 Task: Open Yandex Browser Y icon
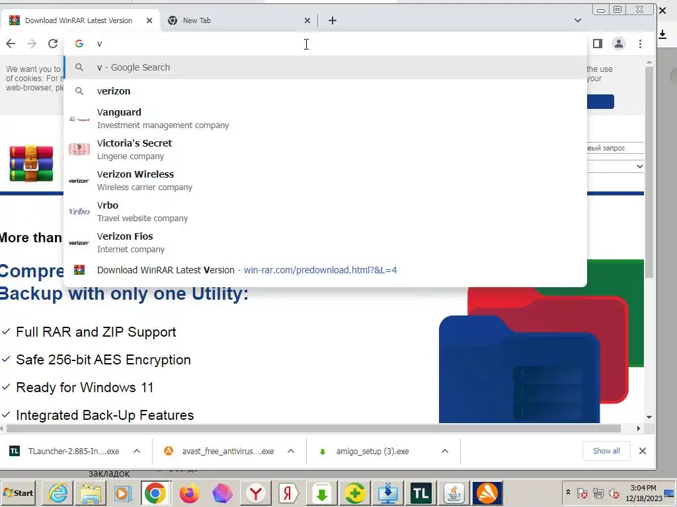click(x=256, y=493)
